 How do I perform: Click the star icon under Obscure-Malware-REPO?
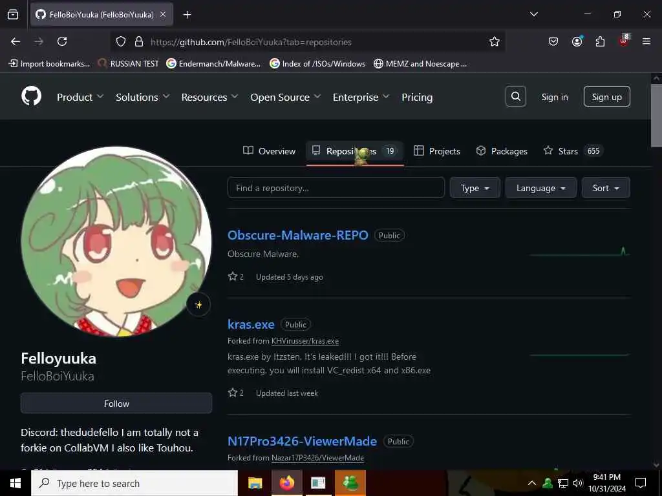click(x=233, y=276)
